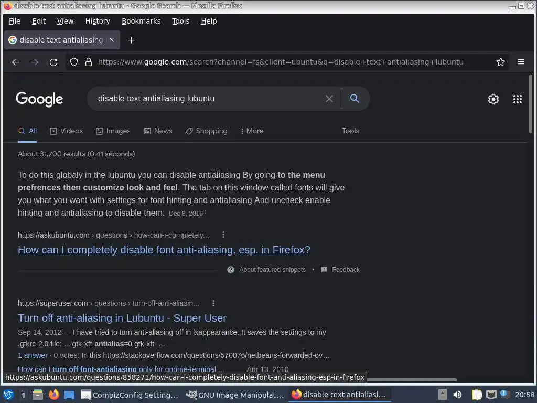Click the vertical page scrollbar

(x=531, y=104)
